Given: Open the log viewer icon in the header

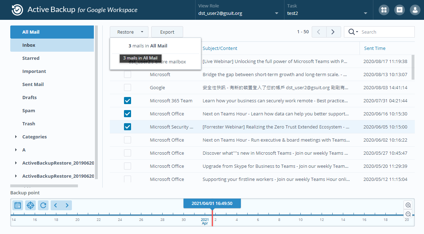Looking at the screenshot, I should [x=399, y=10].
